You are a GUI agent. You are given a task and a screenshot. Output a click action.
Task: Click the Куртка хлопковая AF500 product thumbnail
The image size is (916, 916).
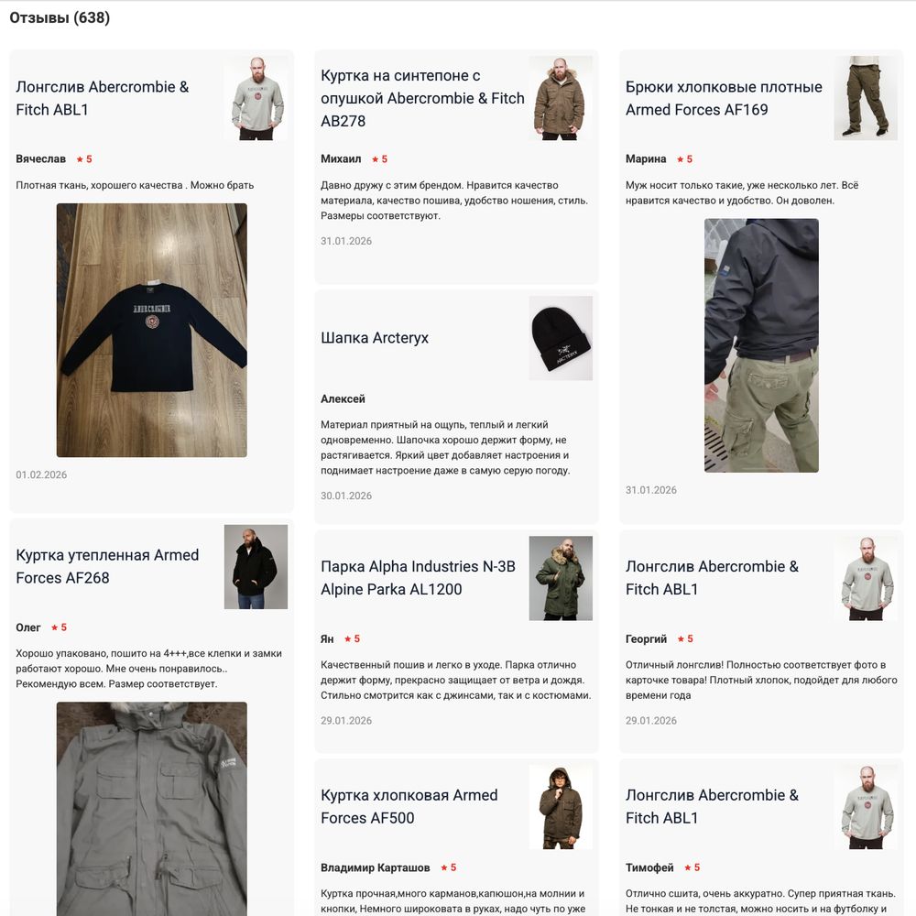click(561, 807)
